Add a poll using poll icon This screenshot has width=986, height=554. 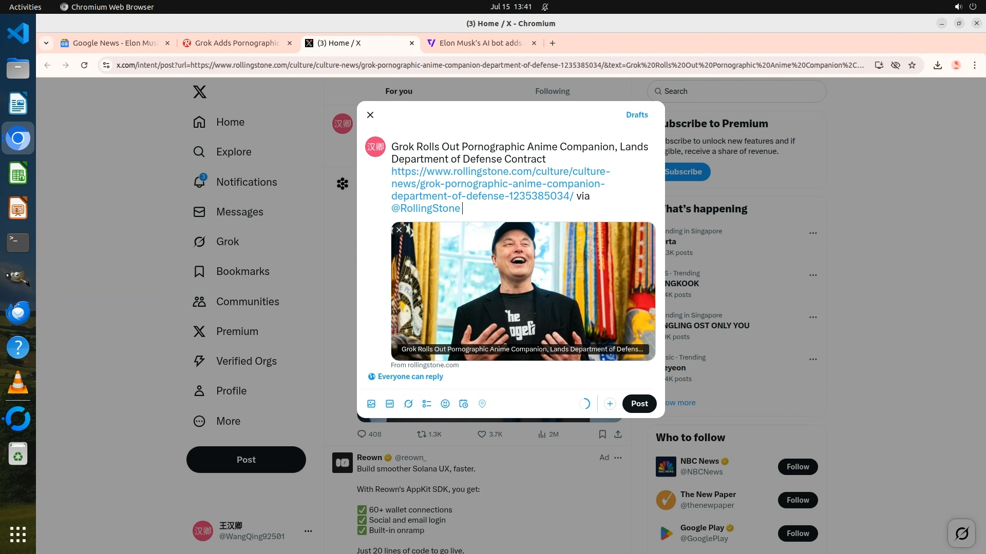point(427,404)
